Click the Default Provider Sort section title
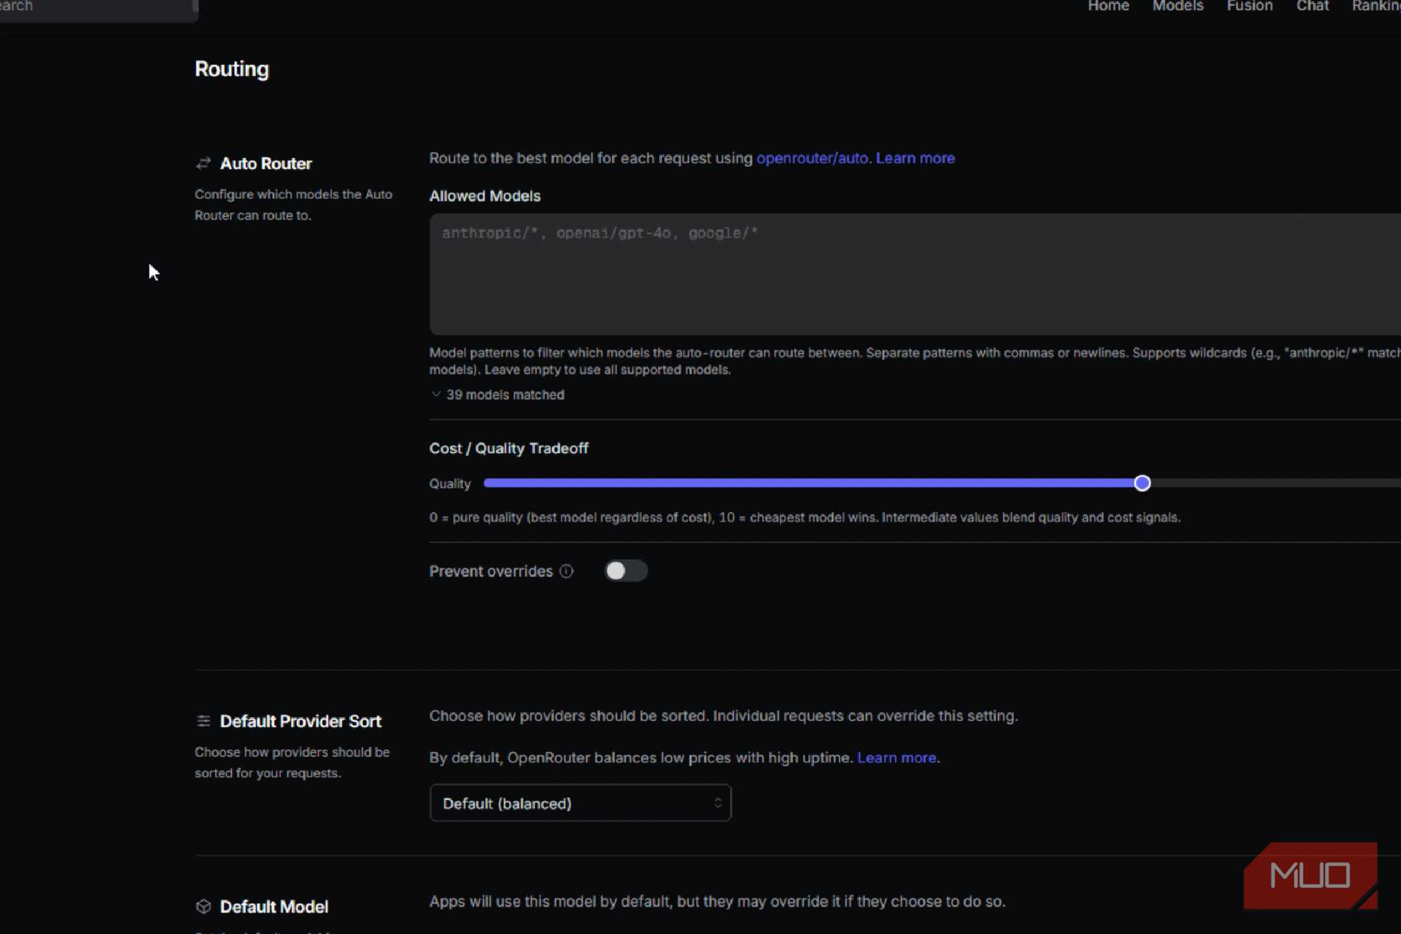This screenshot has height=934, width=1401. (300, 721)
